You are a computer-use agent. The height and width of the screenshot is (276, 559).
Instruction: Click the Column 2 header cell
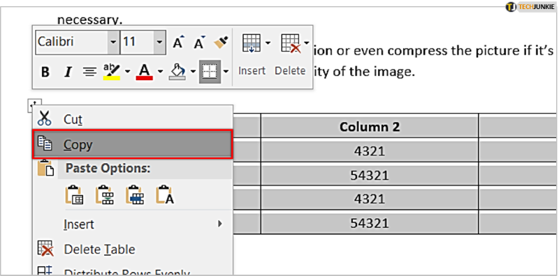tap(370, 127)
